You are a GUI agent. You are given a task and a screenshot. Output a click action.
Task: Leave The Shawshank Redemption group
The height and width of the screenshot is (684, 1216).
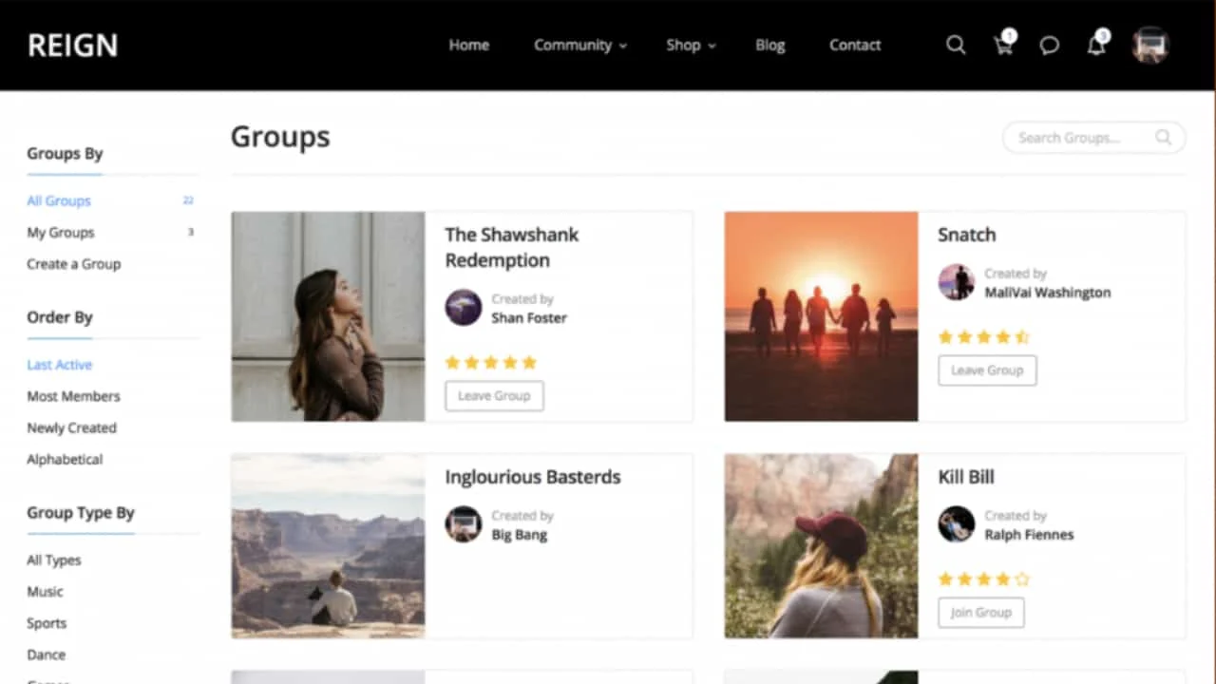[x=494, y=396]
